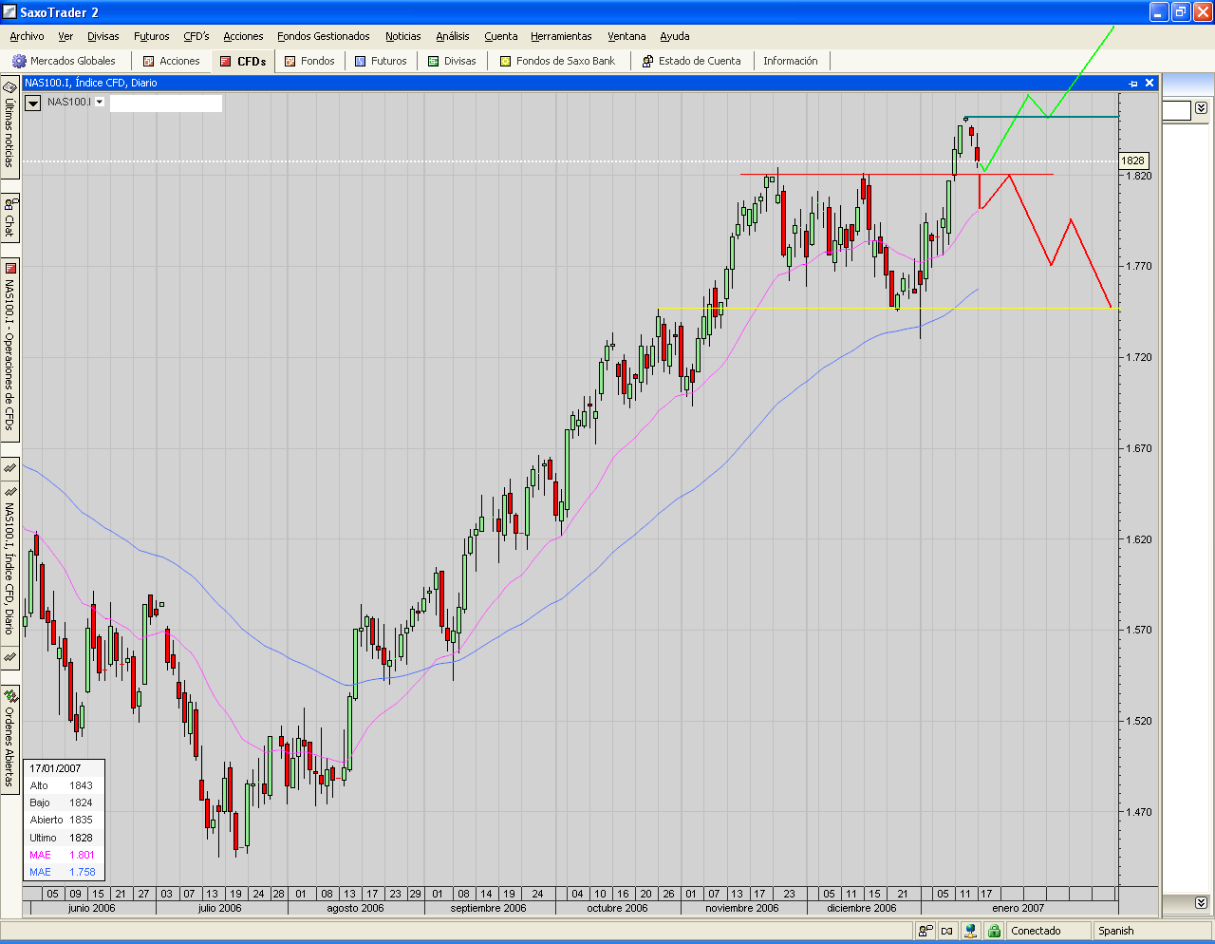Click the noviembre 2006 axis label
The height and width of the screenshot is (944, 1215).
point(742,908)
